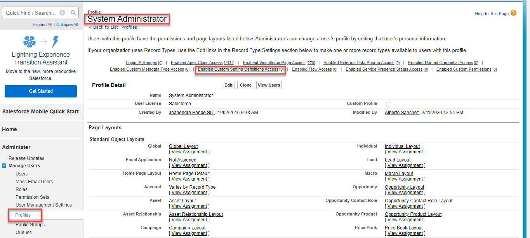Screen dimensions: 530x238
Task: Open Public Groups in sidebar
Action: tap(30, 225)
